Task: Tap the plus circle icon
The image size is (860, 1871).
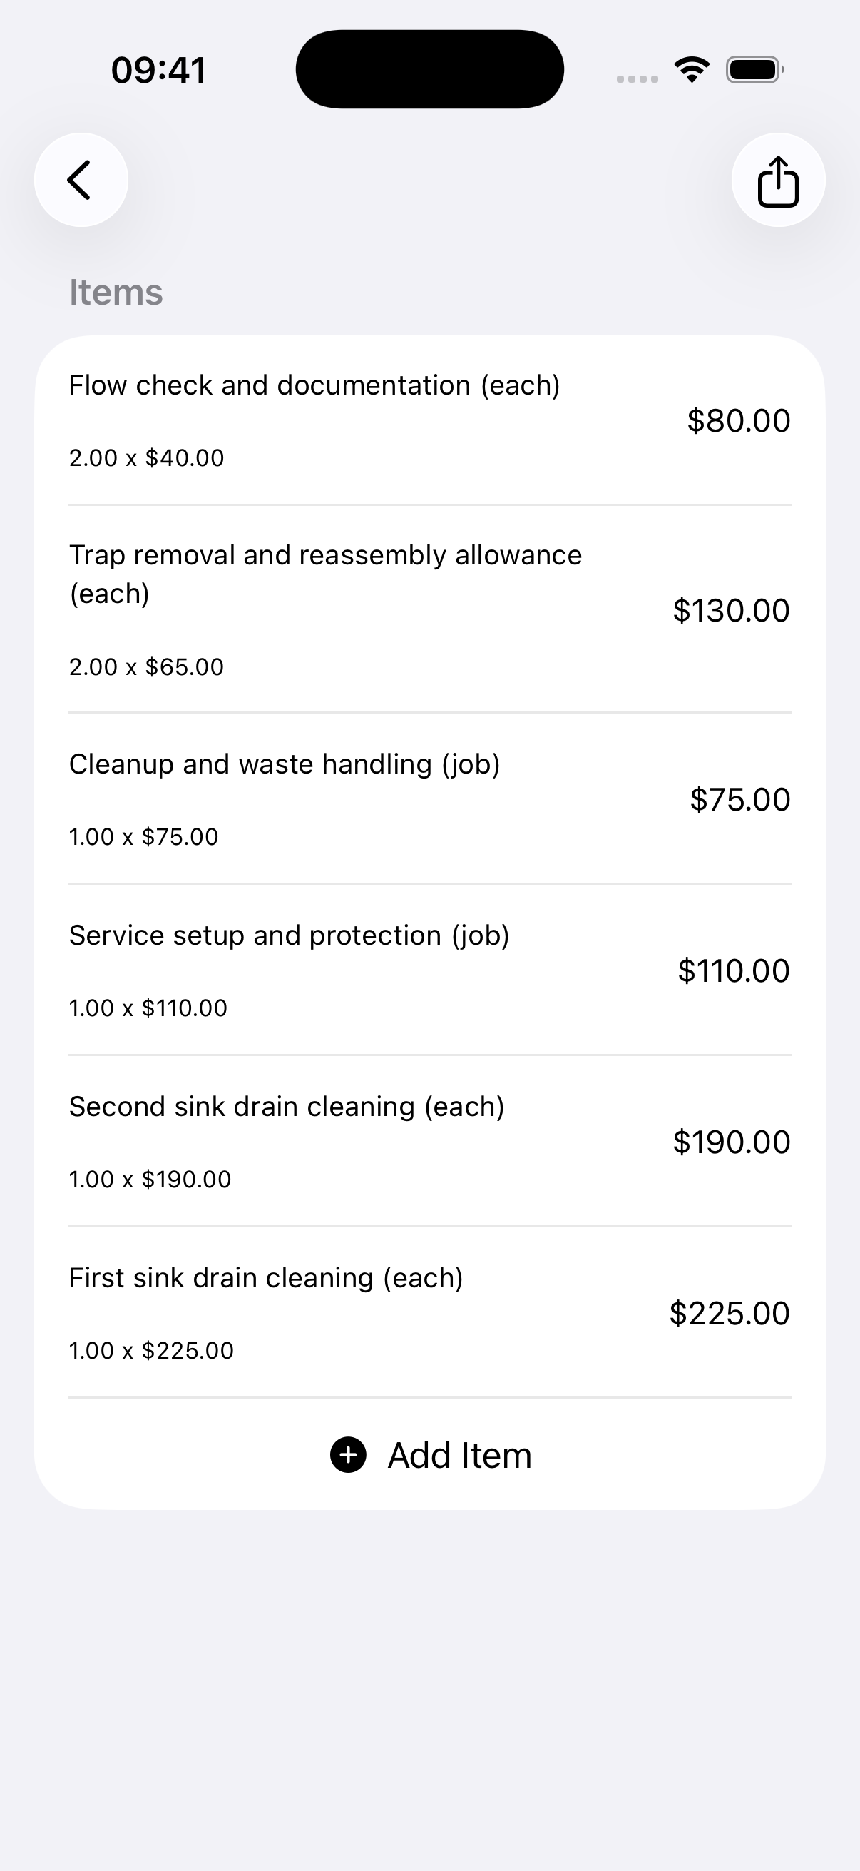Action: (x=349, y=1455)
